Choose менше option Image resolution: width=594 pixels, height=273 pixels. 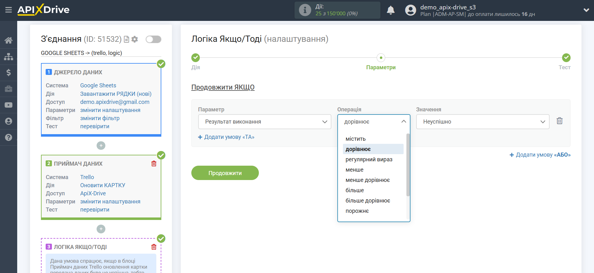click(373, 170)
